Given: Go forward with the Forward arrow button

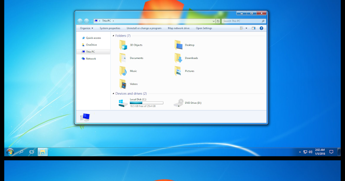Looking at the screenshot, I should point(86,21).
